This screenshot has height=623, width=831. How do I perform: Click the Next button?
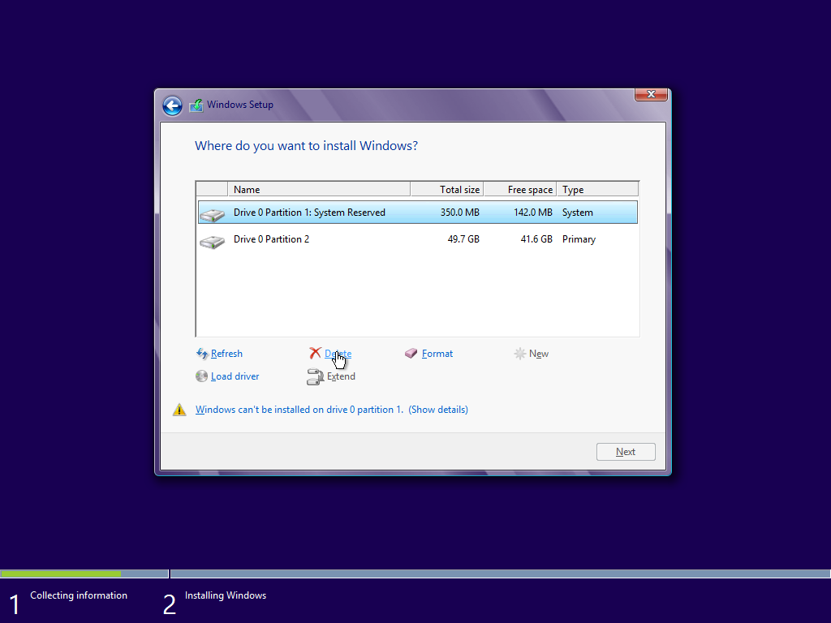tap(626, 452)
